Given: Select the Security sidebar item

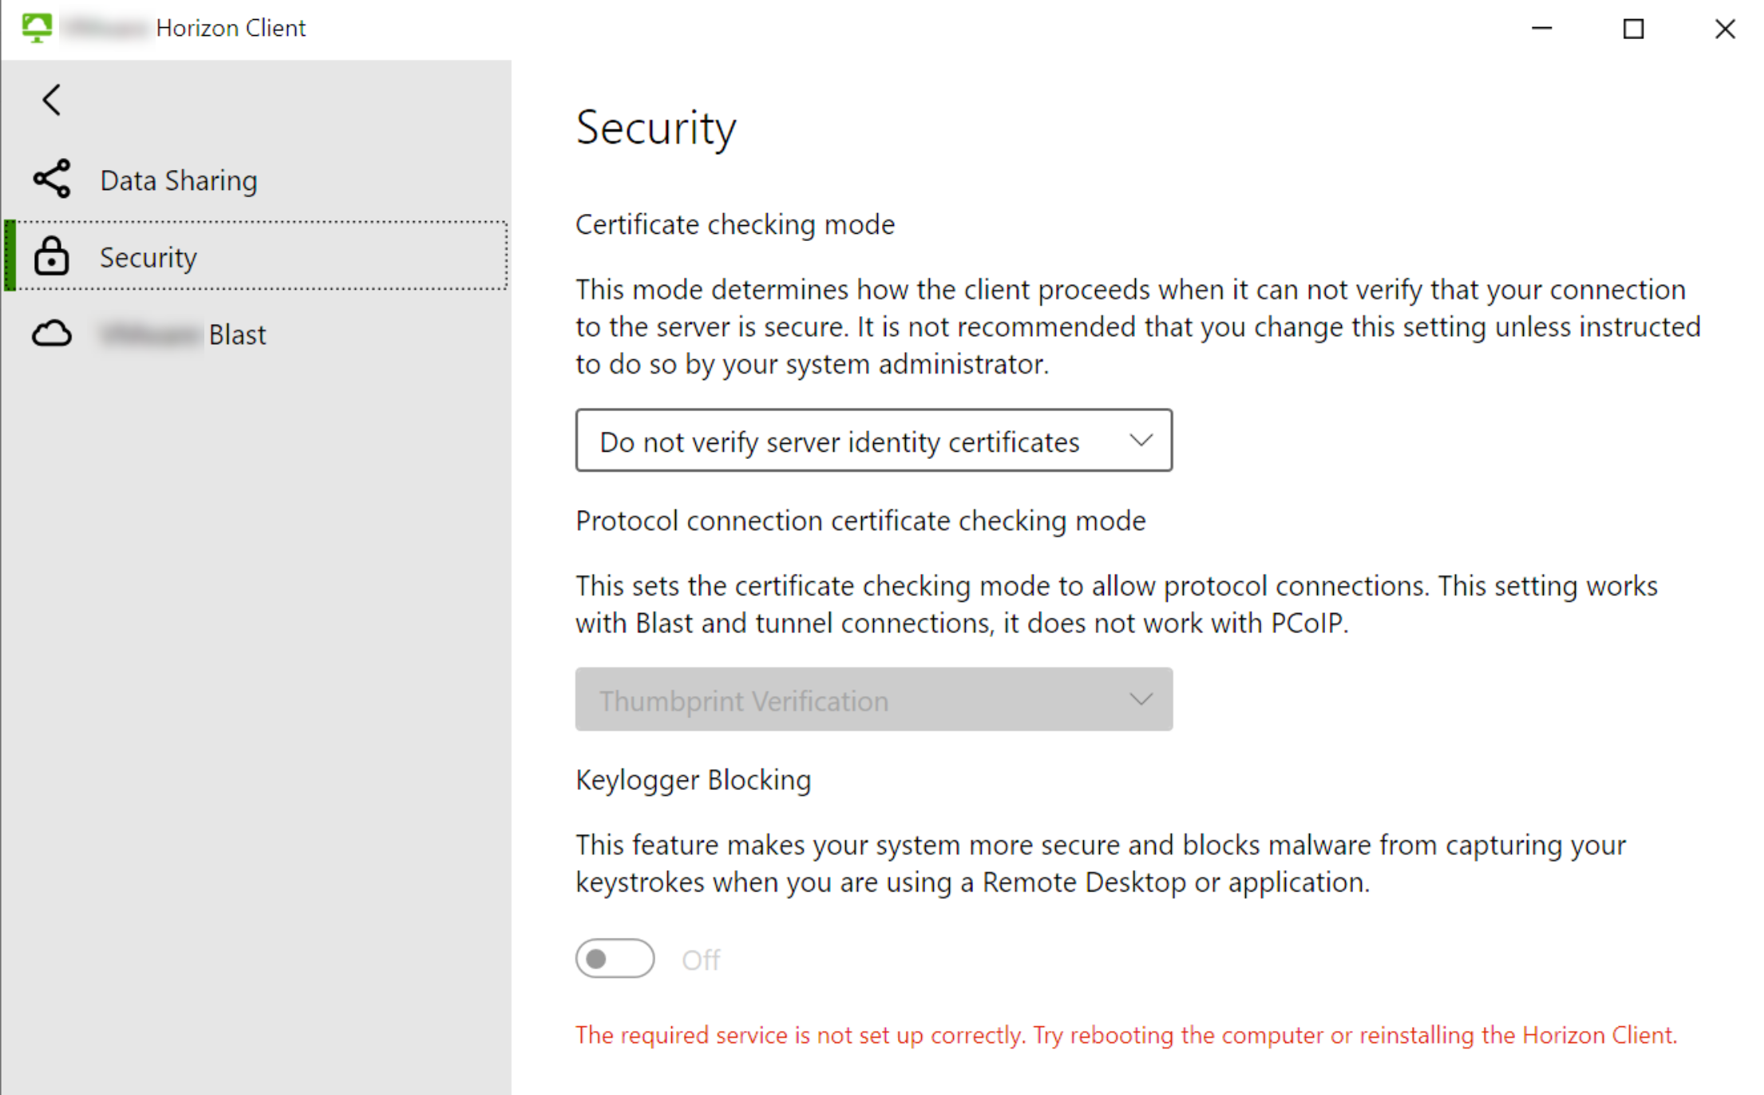Looking at the screenshot, I should (x=256, y=256).
